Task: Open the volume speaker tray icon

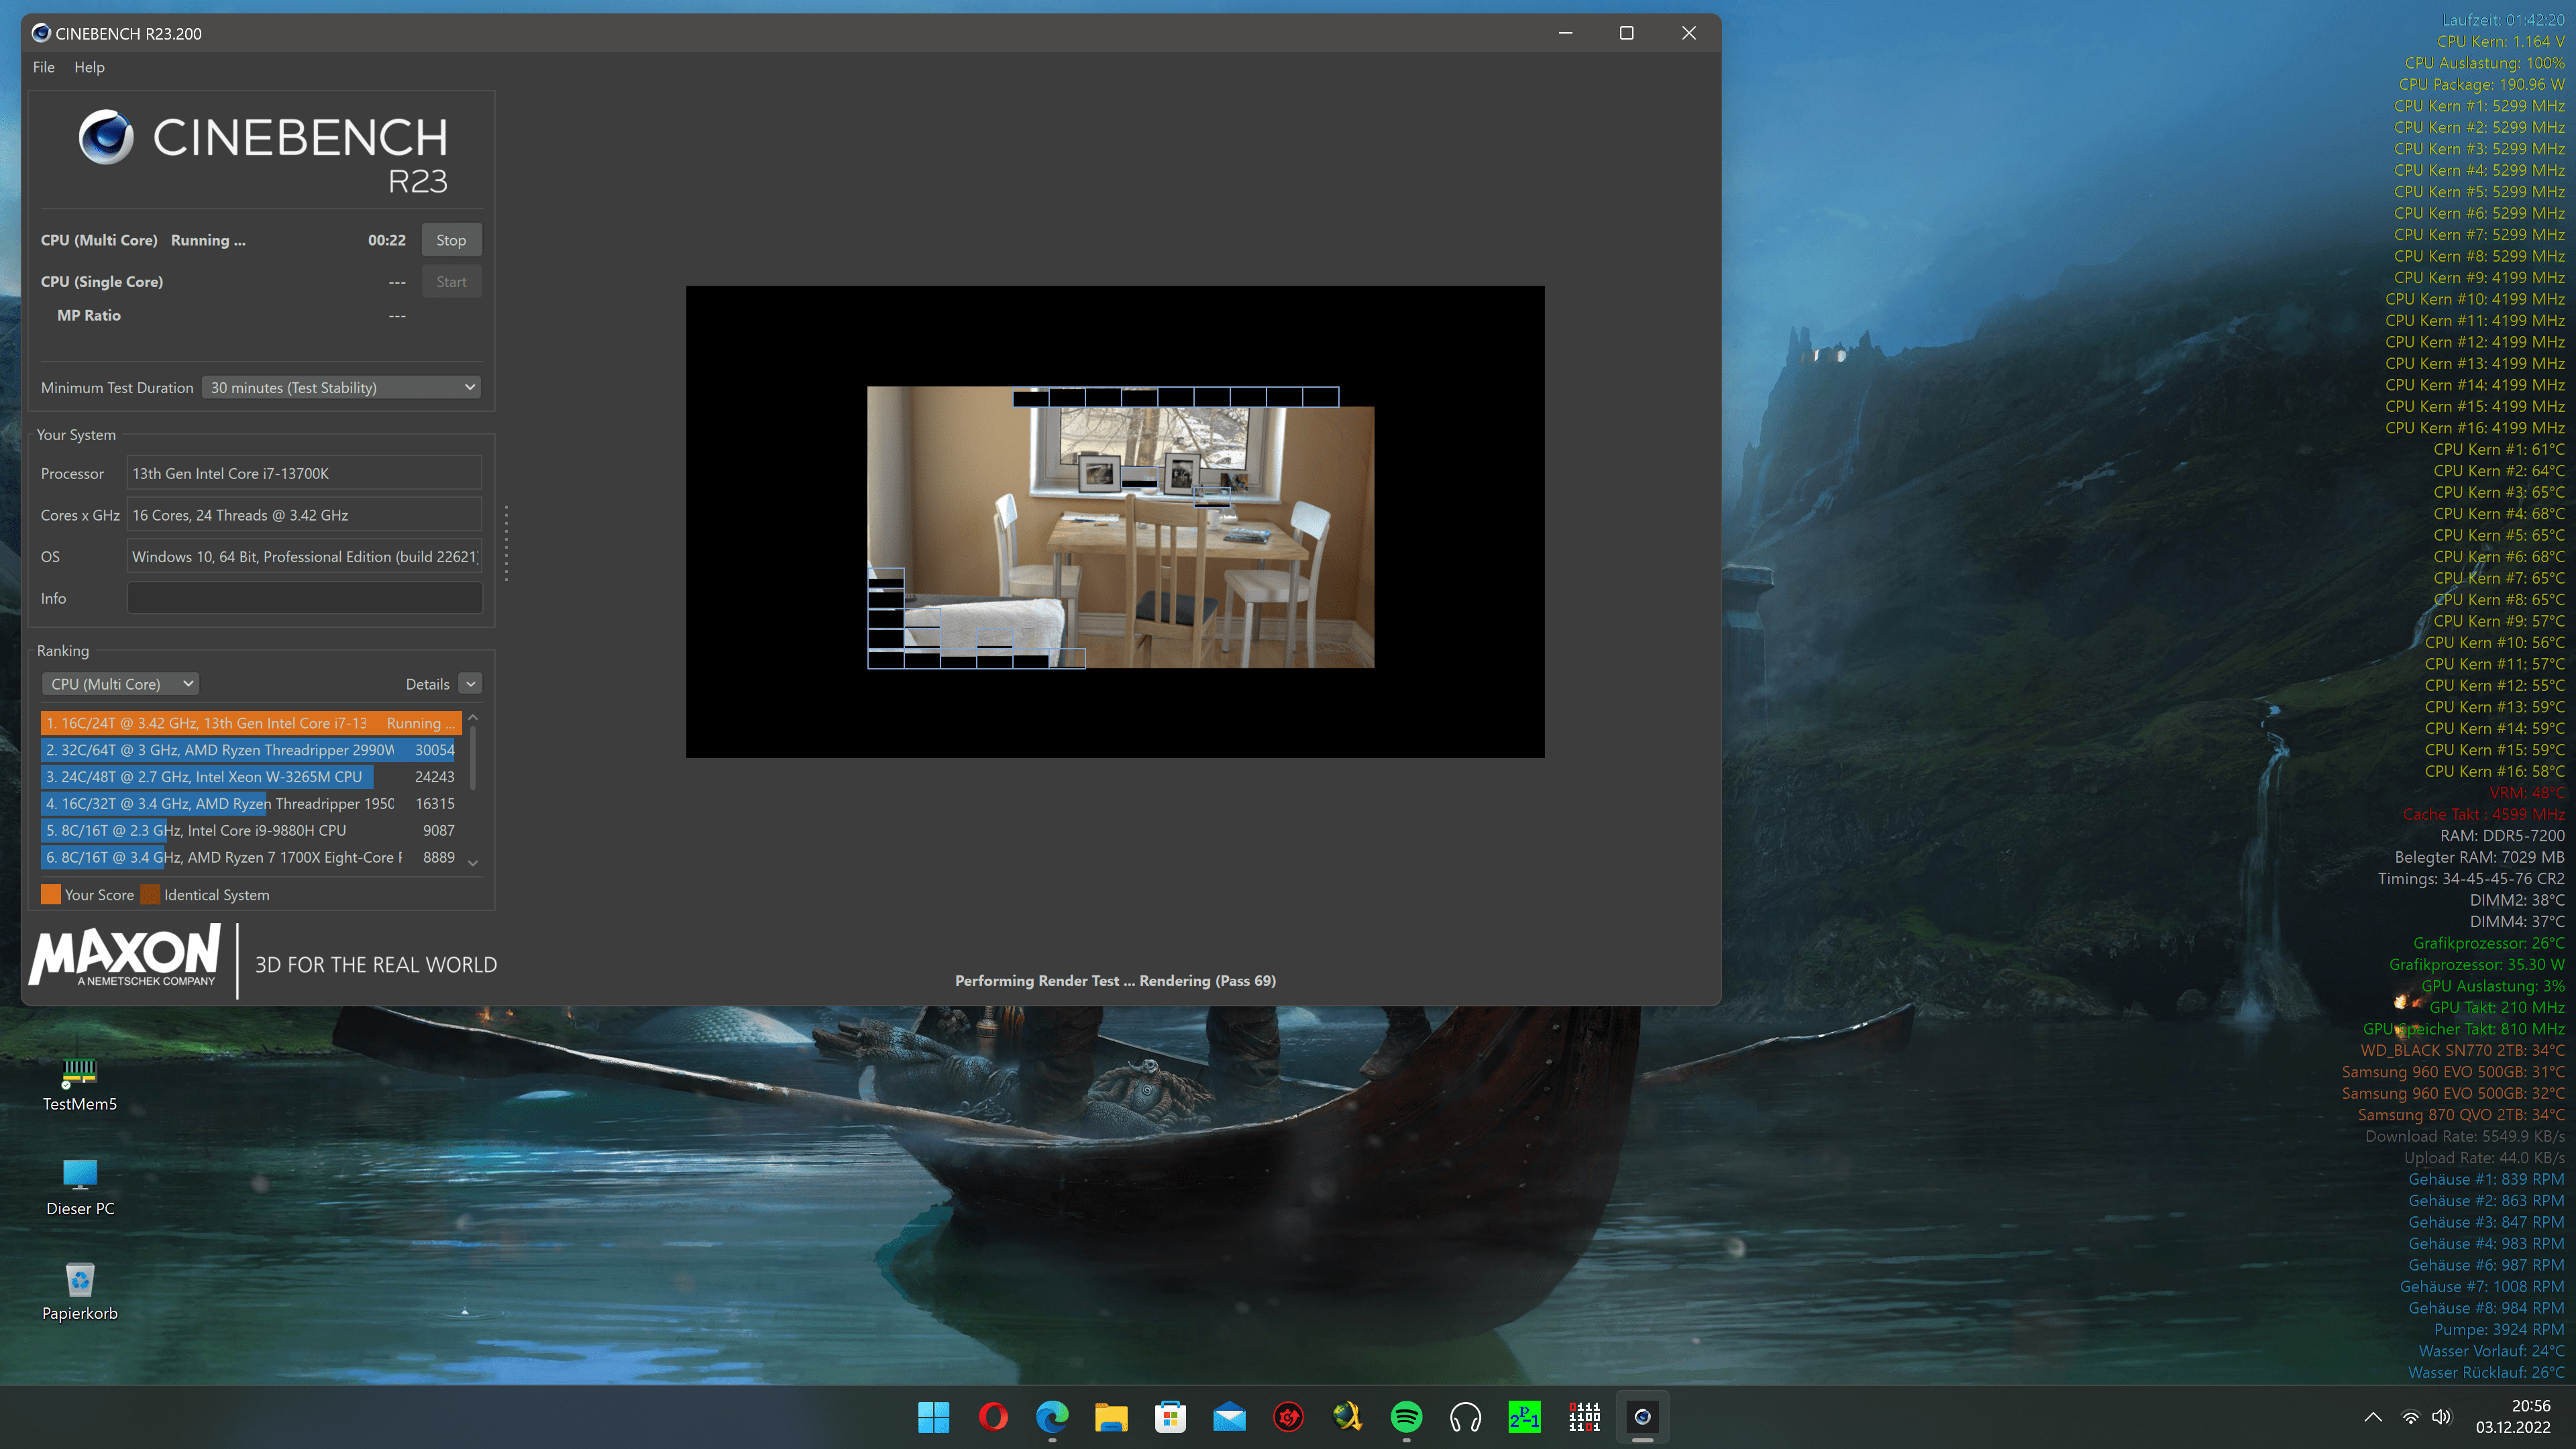Action: tap(2442, 1416)
